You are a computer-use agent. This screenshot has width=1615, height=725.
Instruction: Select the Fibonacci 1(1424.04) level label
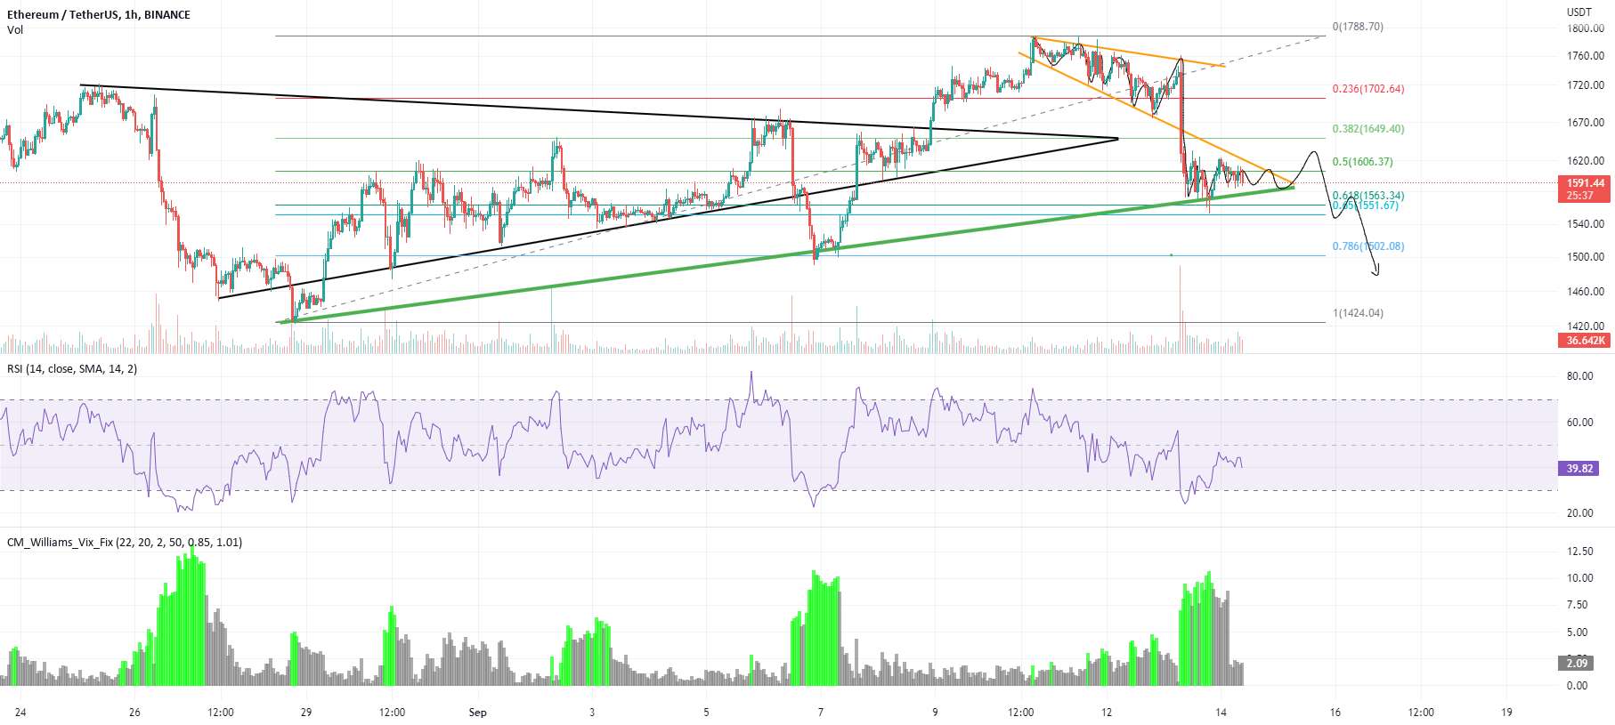[1358, 313]
